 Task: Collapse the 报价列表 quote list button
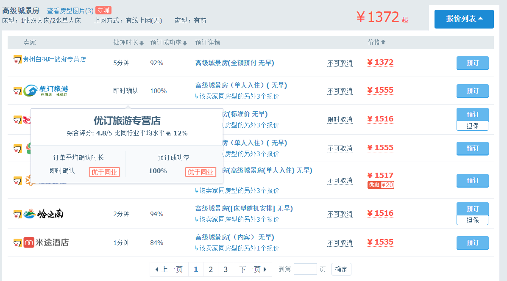(464, 19)
